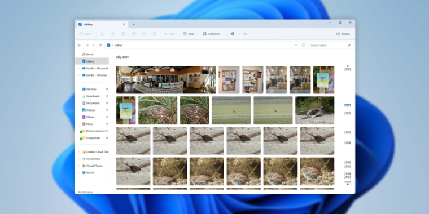Jump to 2018 on the timeline
The height and width of the screenshot is (214, 429).
point(348,143)
